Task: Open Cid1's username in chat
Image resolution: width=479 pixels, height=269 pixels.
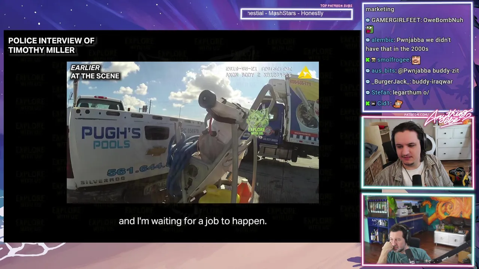Action: pos(384,103)
